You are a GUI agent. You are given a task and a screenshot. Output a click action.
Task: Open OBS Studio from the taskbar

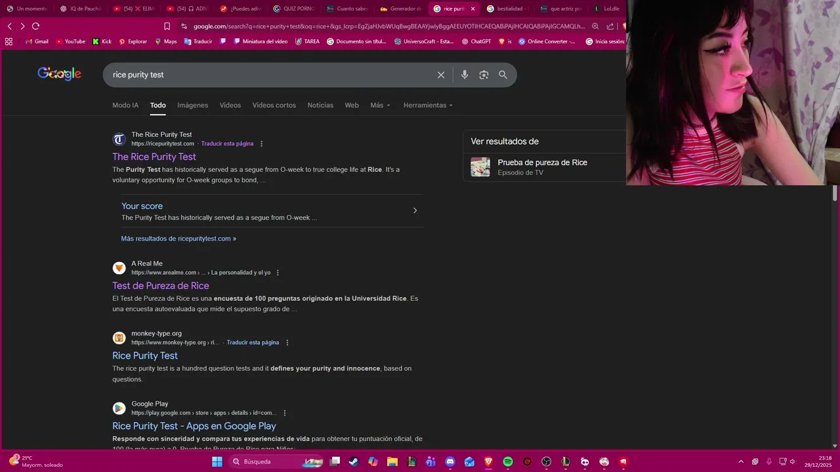(546, 462)
